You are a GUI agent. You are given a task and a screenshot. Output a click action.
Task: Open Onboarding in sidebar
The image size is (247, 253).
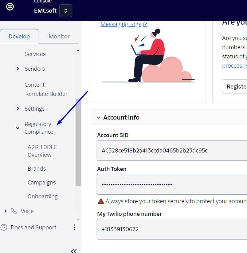(x=42, y=196)
